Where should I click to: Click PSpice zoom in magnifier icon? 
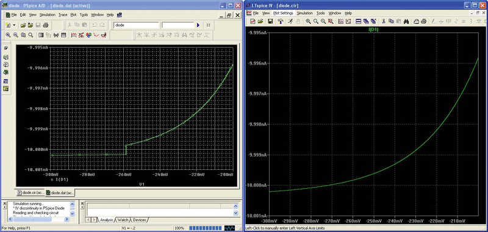tap(8, 35)
